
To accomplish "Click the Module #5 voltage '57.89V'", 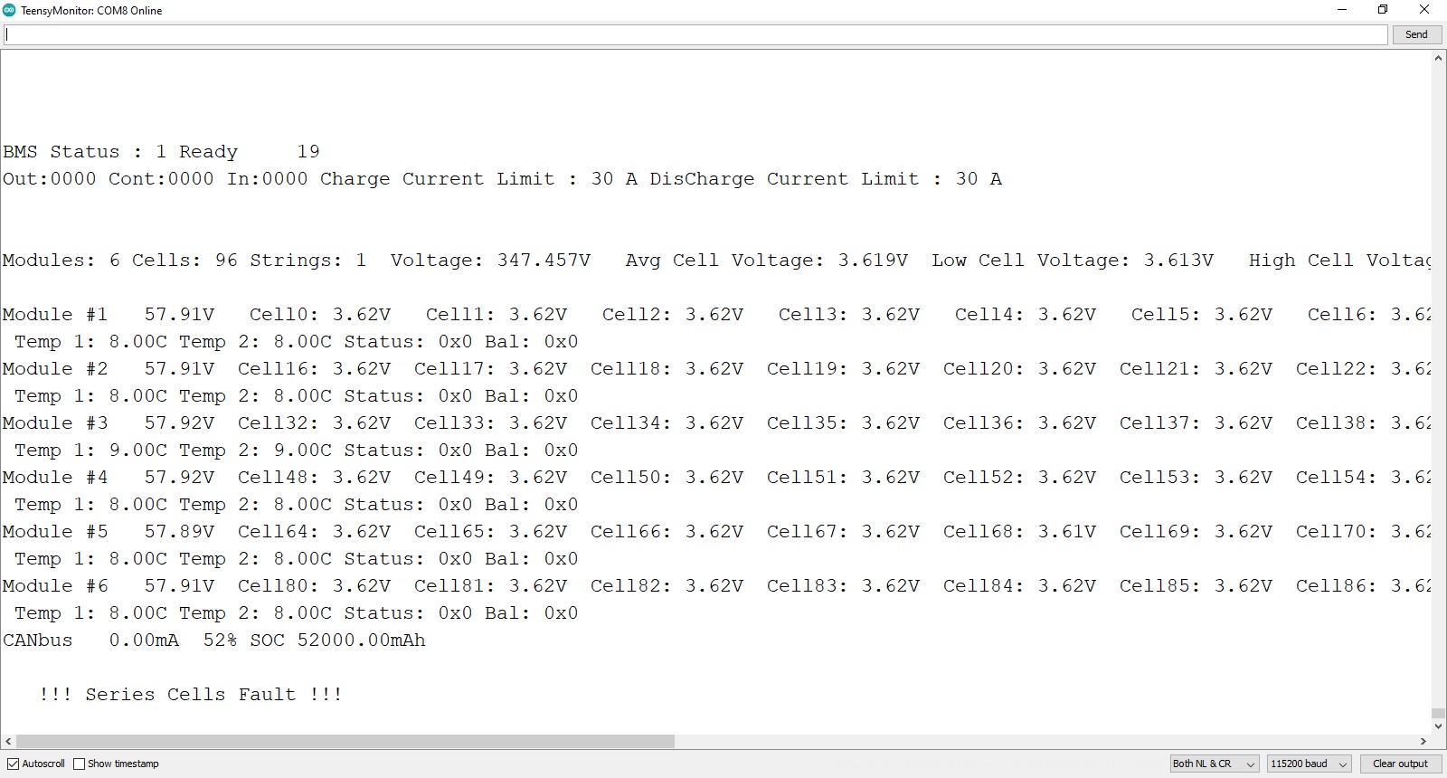I will (179, 532).
